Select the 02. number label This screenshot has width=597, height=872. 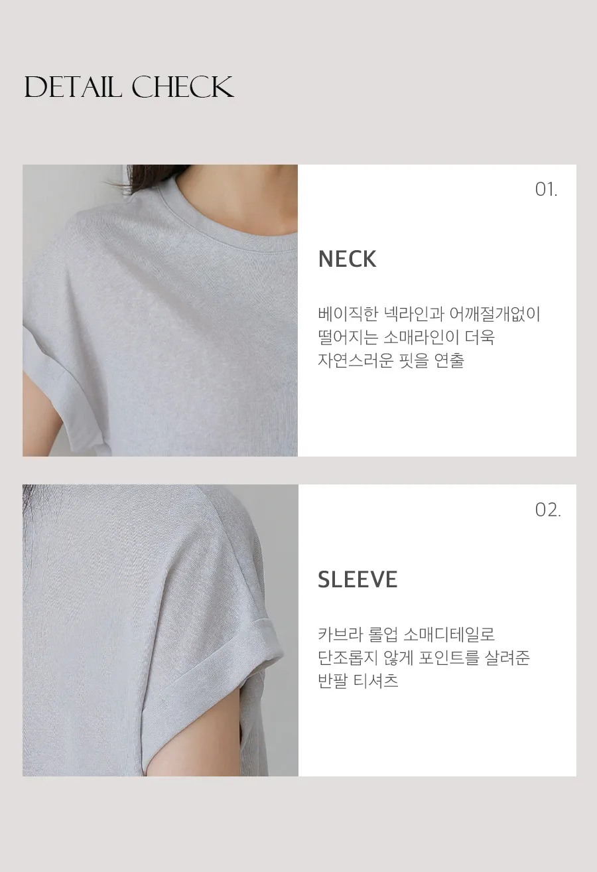pos(548,510)
